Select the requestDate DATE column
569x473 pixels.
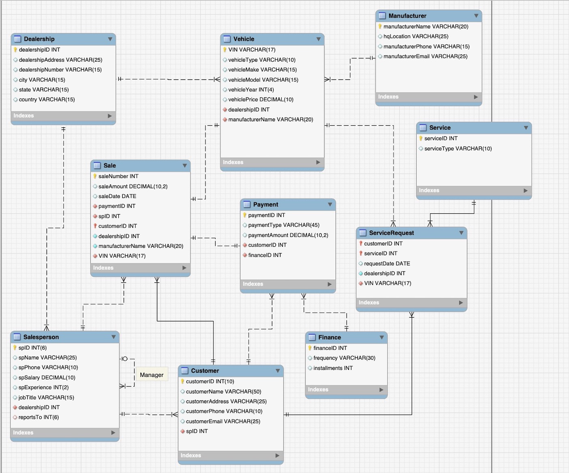point(387,264)
